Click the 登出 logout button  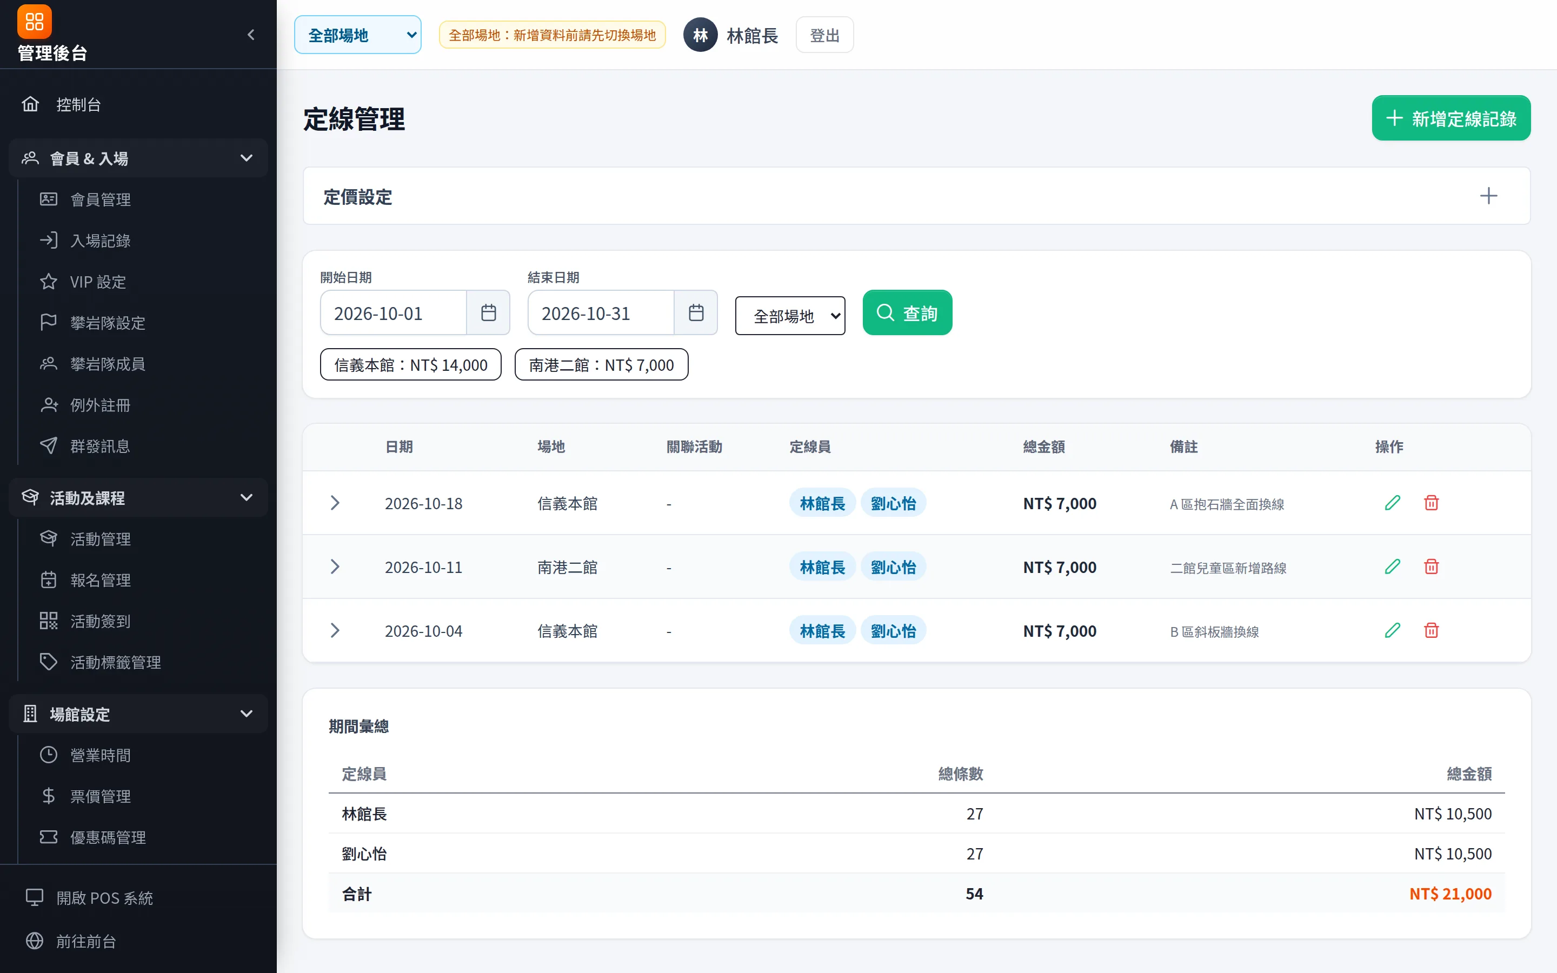[824, 35]
